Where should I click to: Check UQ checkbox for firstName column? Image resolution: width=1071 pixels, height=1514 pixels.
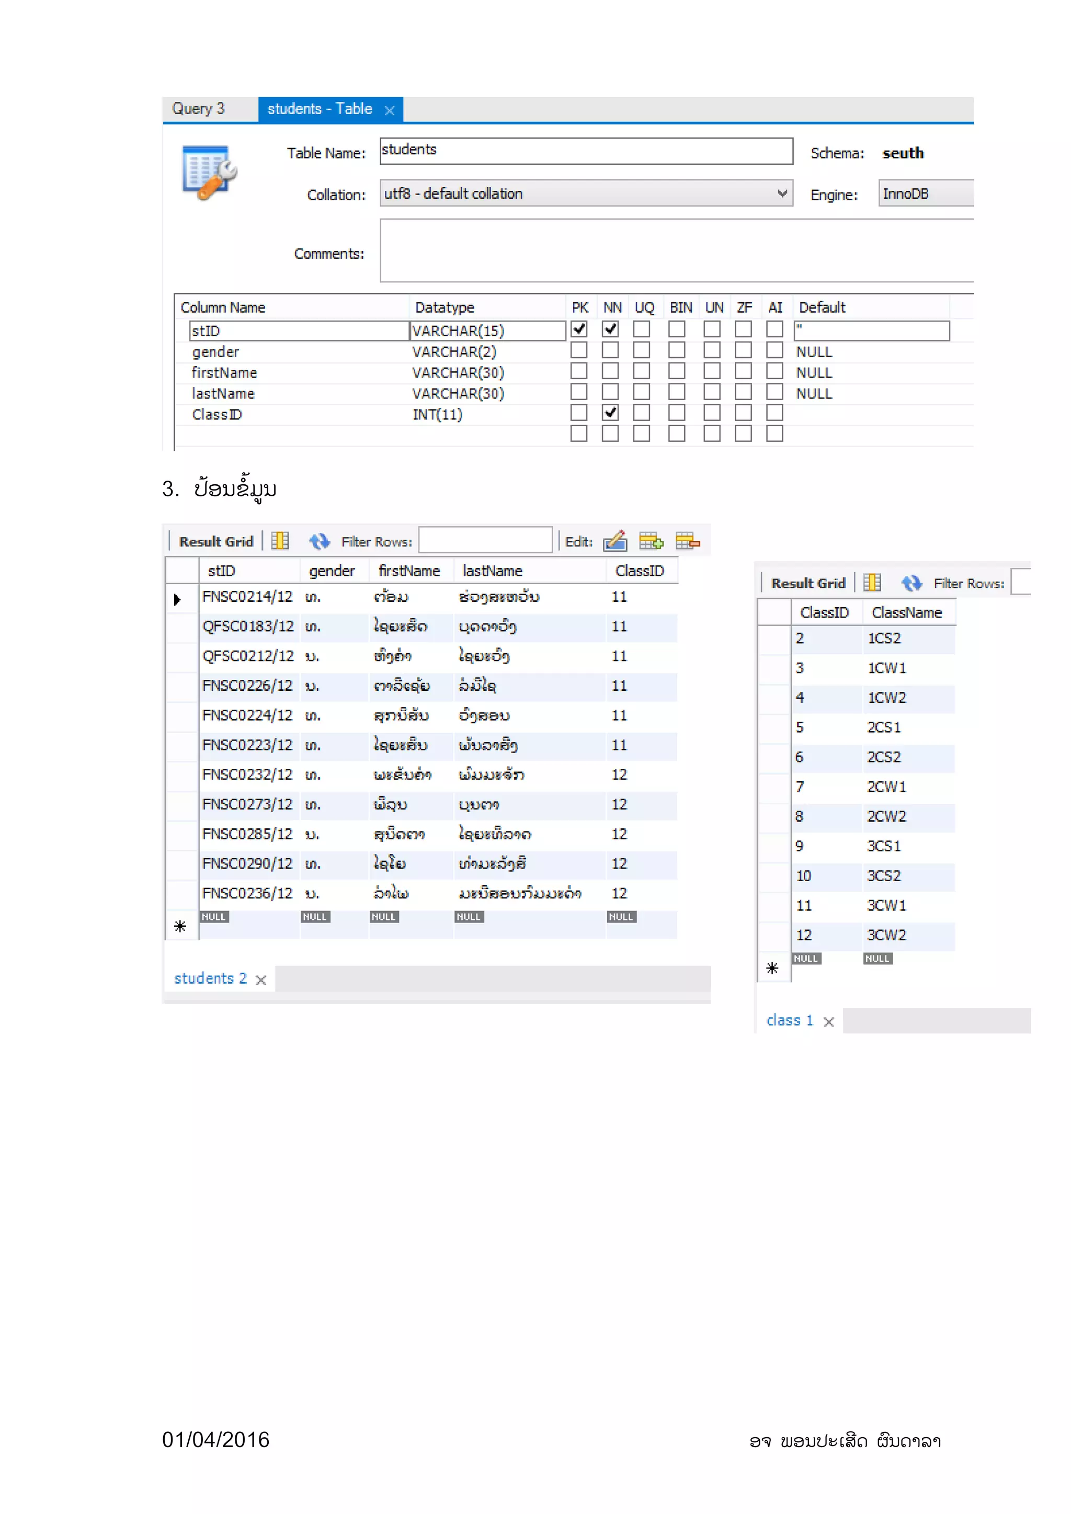pos(641,371)
